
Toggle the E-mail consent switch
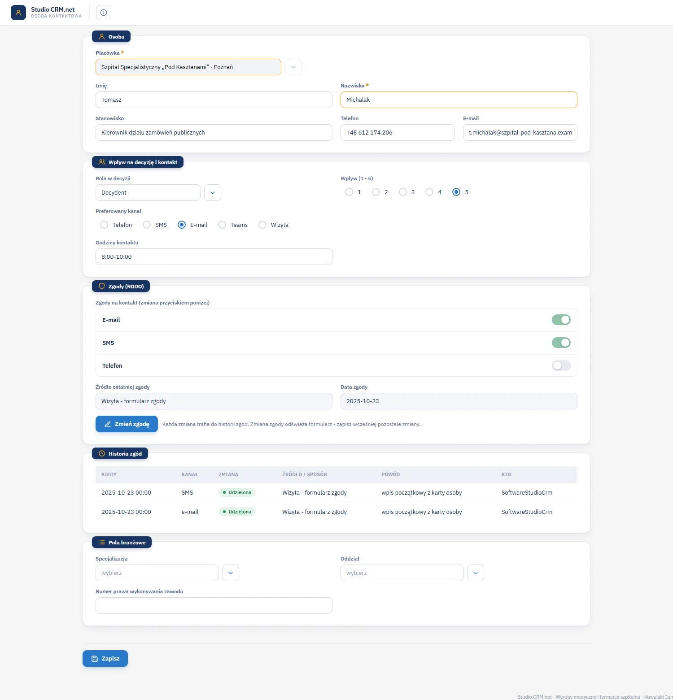click(561, 320)
